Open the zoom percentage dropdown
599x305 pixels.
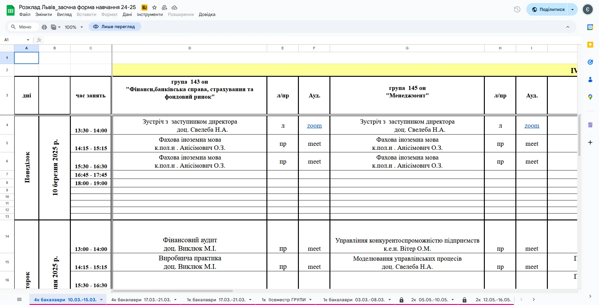(74, 27)
